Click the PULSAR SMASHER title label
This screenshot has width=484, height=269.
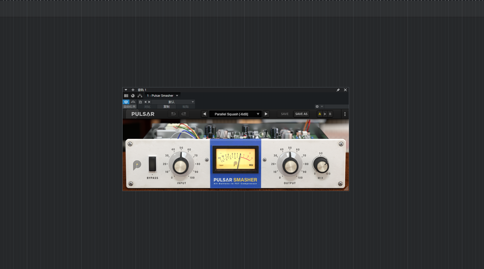235,180
